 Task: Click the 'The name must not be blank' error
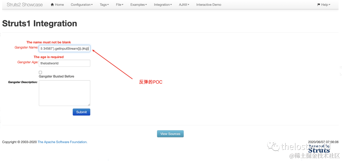click(x=49, y=42)
